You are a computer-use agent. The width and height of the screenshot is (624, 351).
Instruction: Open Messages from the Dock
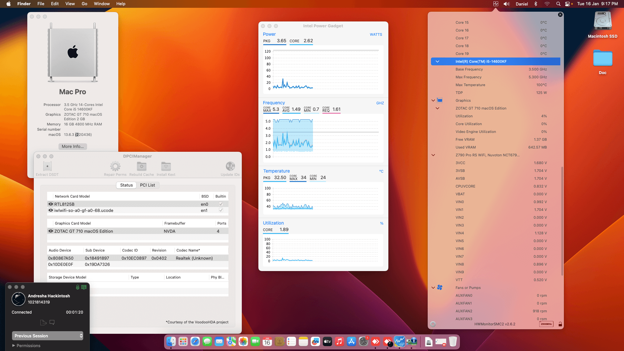(x=207, y=342)
